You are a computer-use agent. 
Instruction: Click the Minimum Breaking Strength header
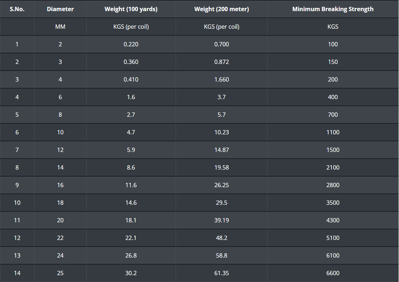click(333, 9)
